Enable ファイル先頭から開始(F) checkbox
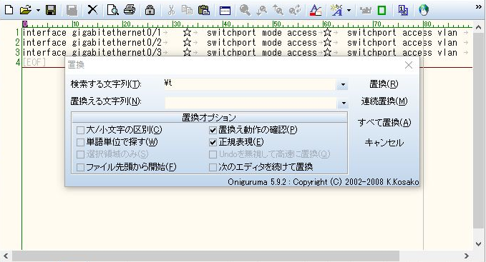 (x=81, y=167)
